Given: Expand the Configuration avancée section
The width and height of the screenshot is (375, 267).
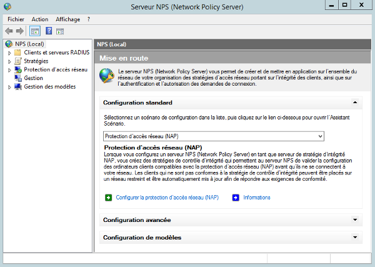Looking at the screenshot, I should (x=354, y=220).
